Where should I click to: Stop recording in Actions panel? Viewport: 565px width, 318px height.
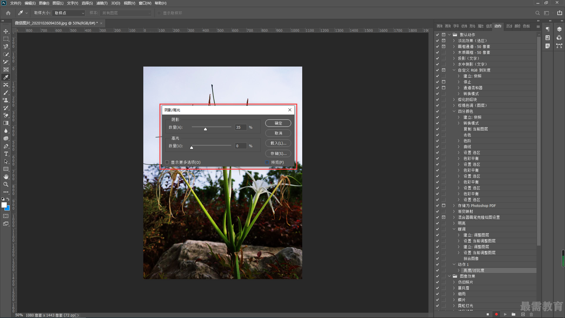coord(488,314)
